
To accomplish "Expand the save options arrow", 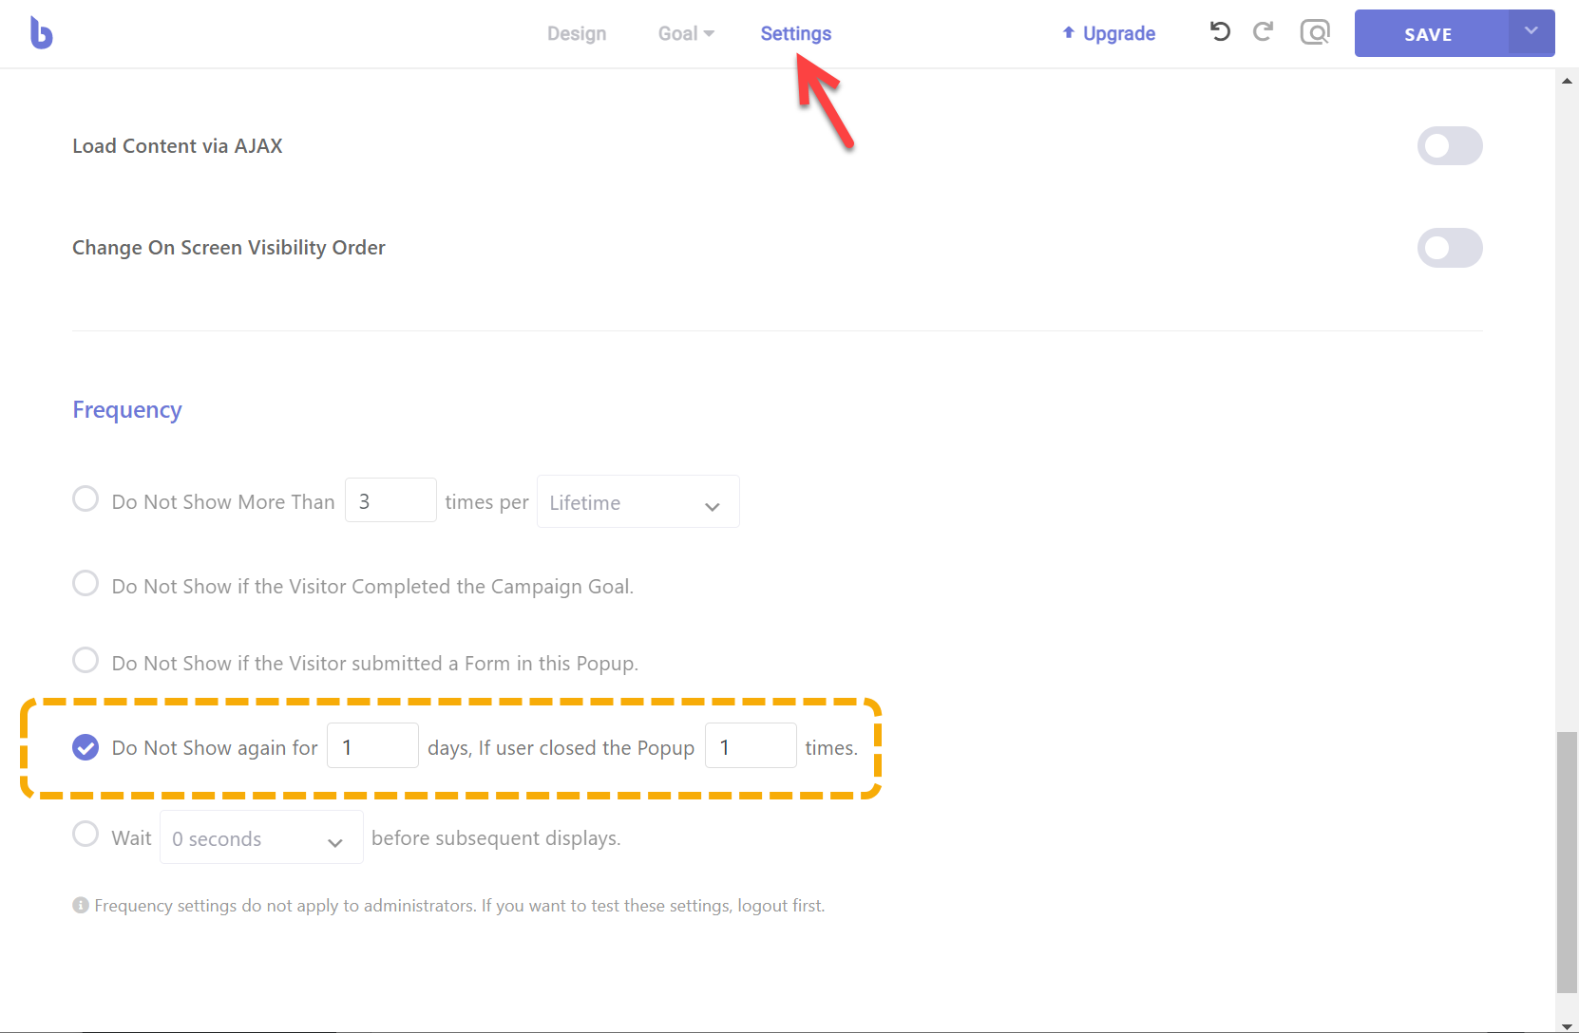I will click(1531, 31).
